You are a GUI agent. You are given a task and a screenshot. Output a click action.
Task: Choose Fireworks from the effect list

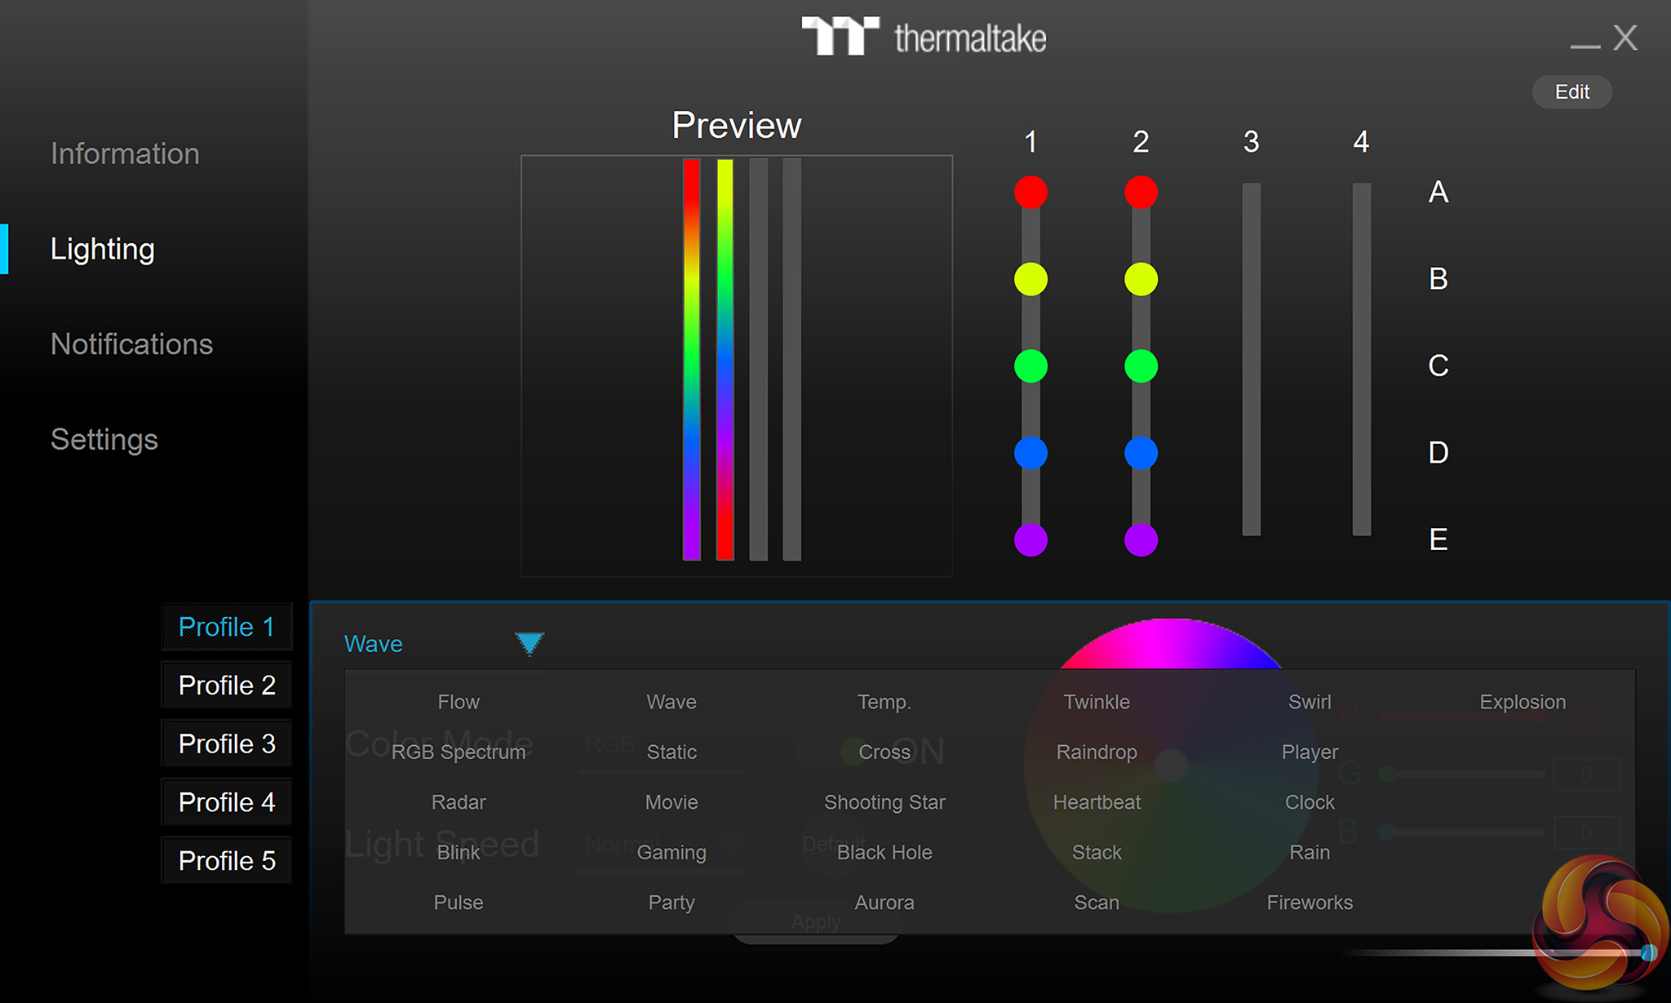pyautogui.click(x=1309, y=902)
